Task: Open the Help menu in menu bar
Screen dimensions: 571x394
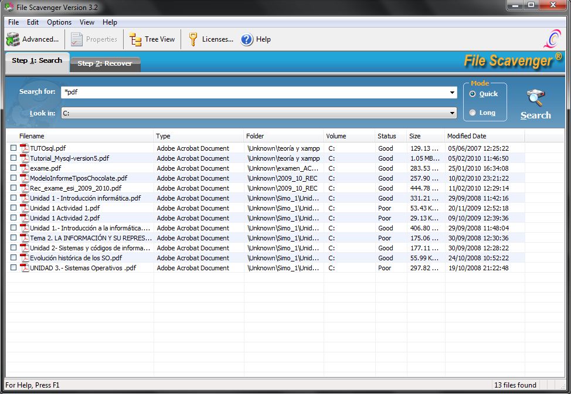Action: 110,22
